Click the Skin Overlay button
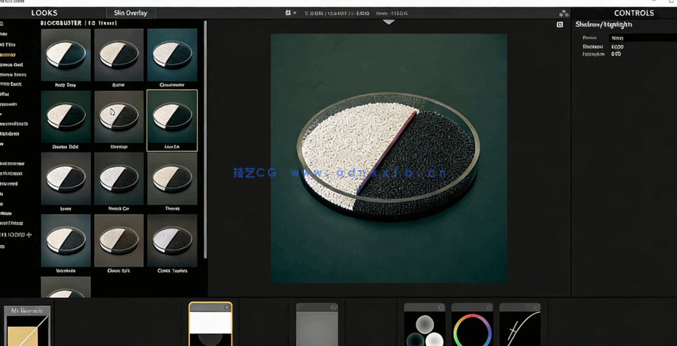 [130, 13]
